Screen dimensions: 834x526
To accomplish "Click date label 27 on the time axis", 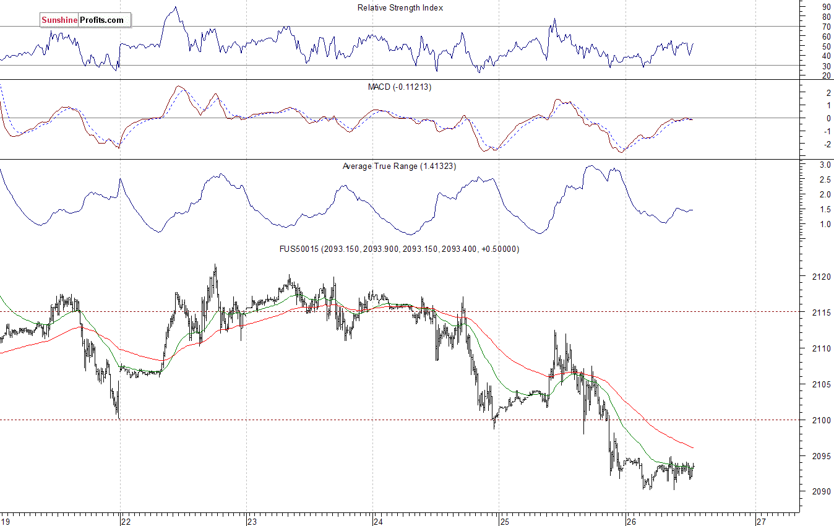I will click(x=762, y=522).
